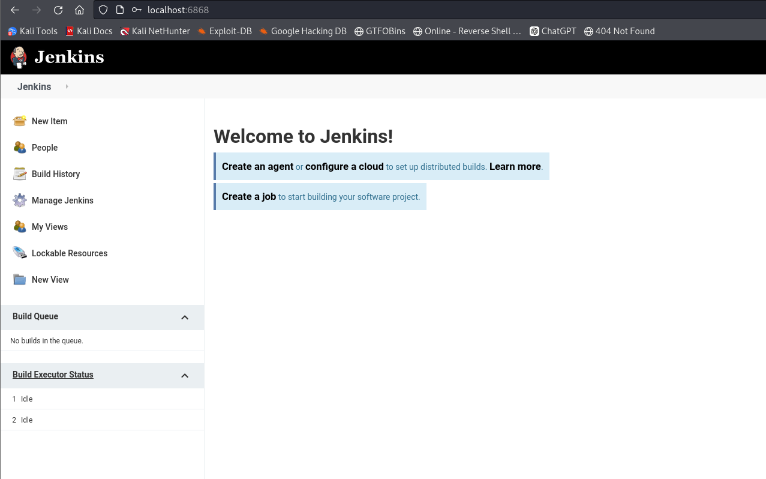Click the Jenkins butler logo icon
766x479 pixels.
click(19, 58)
